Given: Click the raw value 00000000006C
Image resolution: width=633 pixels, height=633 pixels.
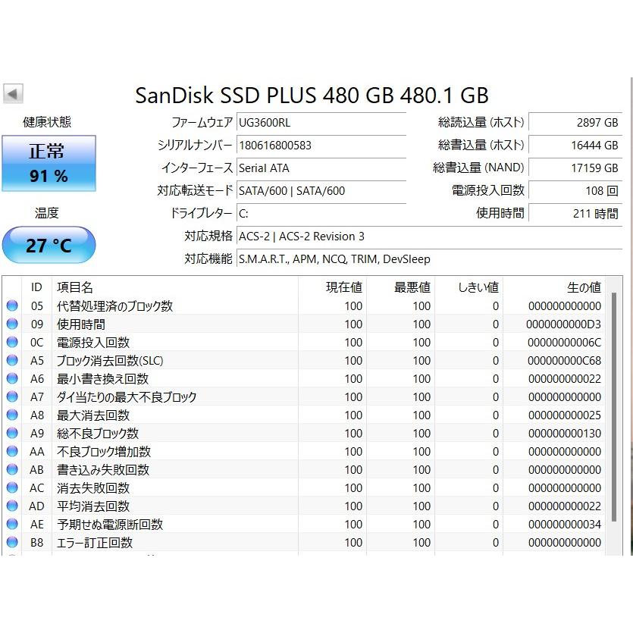Looking at the screenshot, I should coord(564,343).
